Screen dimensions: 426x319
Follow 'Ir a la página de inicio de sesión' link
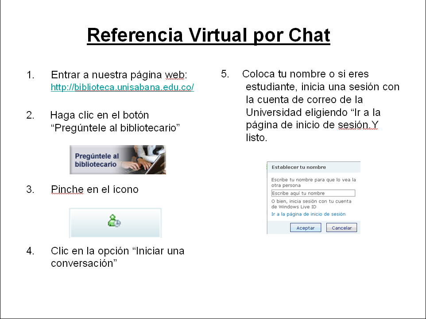click(x=308, y=214)
